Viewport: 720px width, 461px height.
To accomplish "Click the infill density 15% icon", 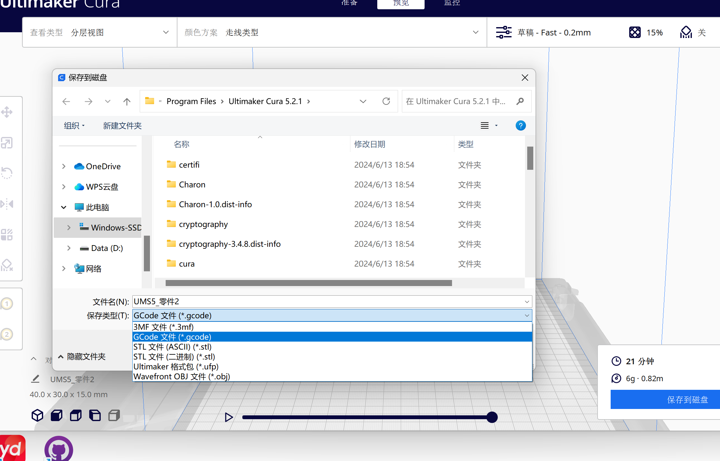I will click(x=635, y=32).
